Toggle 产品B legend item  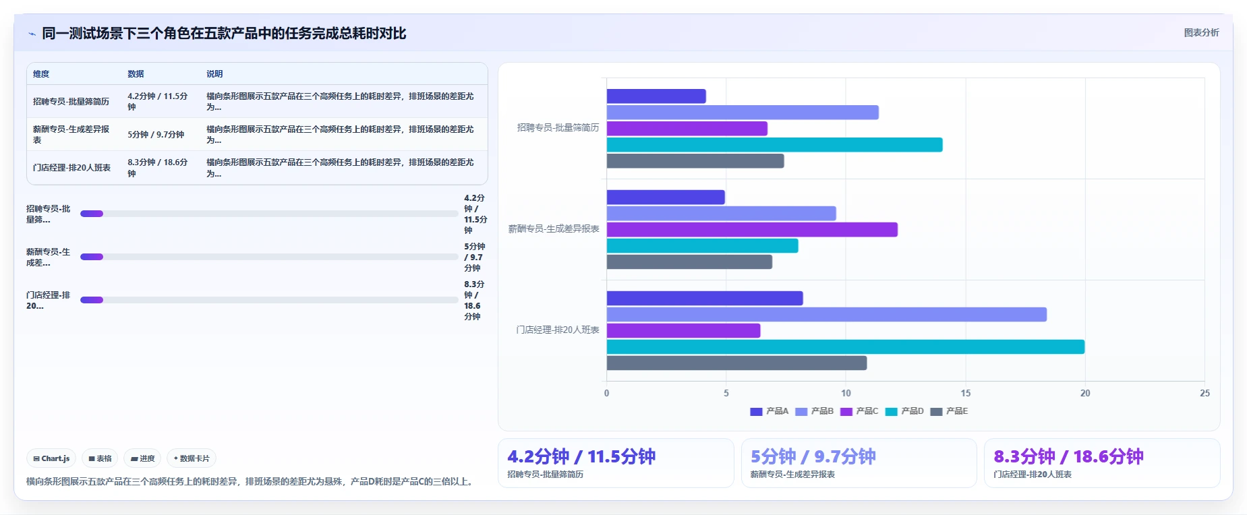814,411
